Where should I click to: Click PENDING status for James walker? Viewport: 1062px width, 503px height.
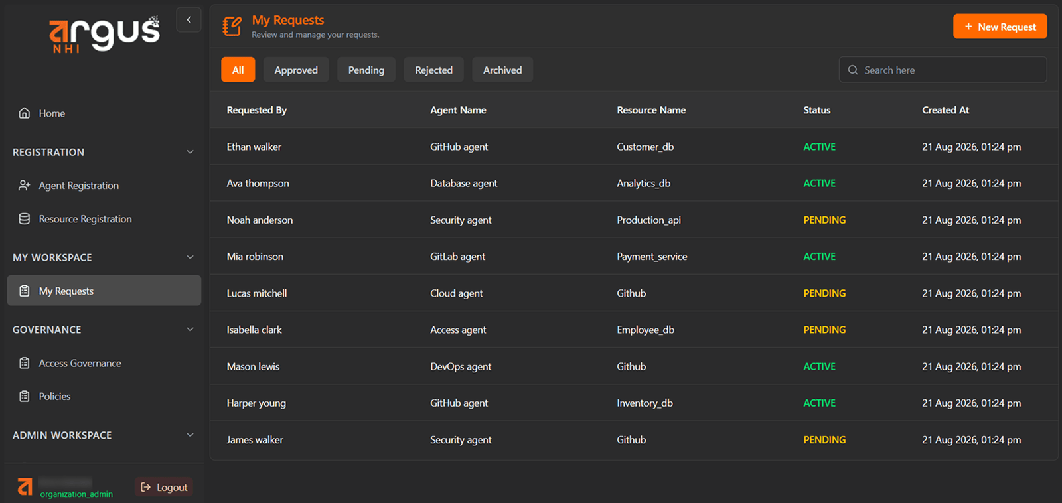[824, 439]
